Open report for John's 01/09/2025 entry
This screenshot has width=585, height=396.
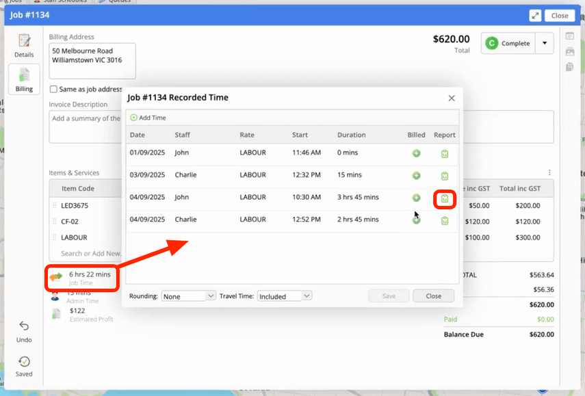[445, 154]
